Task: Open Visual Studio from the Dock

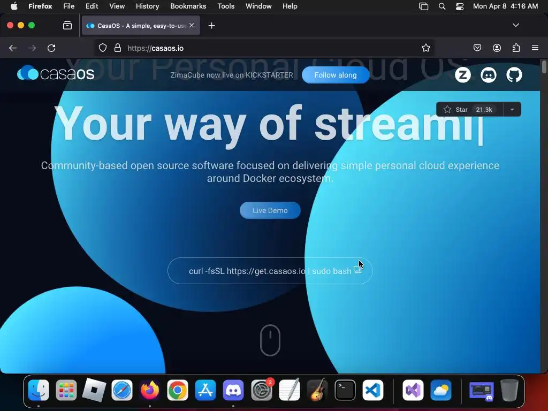Action: click(x=413, y=390)
